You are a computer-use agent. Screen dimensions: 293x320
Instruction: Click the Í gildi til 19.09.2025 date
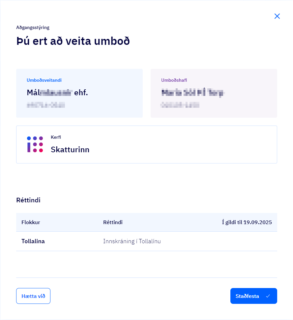(x=247, y=222)
